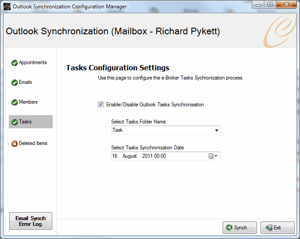
Task: Click the green check icon beside Tasks
Action: pyautogui.click(x=14, y=122)
